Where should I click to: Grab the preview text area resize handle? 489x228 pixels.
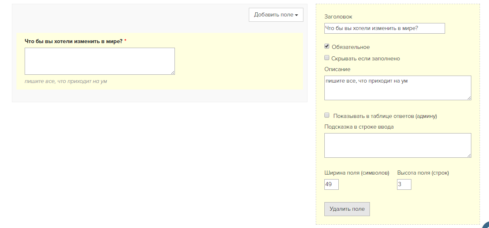coord(173,73)
